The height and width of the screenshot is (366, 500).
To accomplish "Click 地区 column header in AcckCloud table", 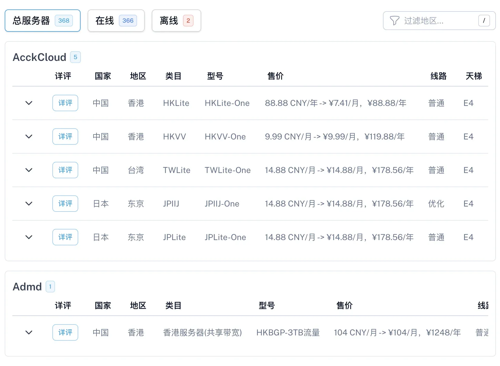I will (138, 76).
